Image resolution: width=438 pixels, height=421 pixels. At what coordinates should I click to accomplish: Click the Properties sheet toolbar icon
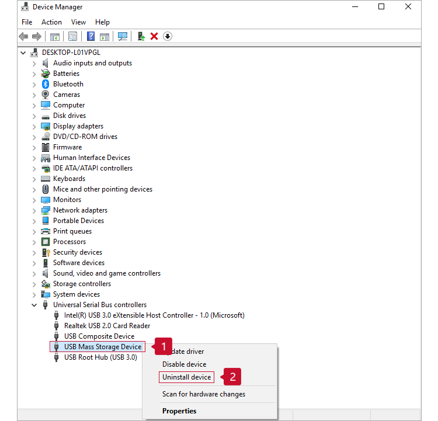point(72,36)
